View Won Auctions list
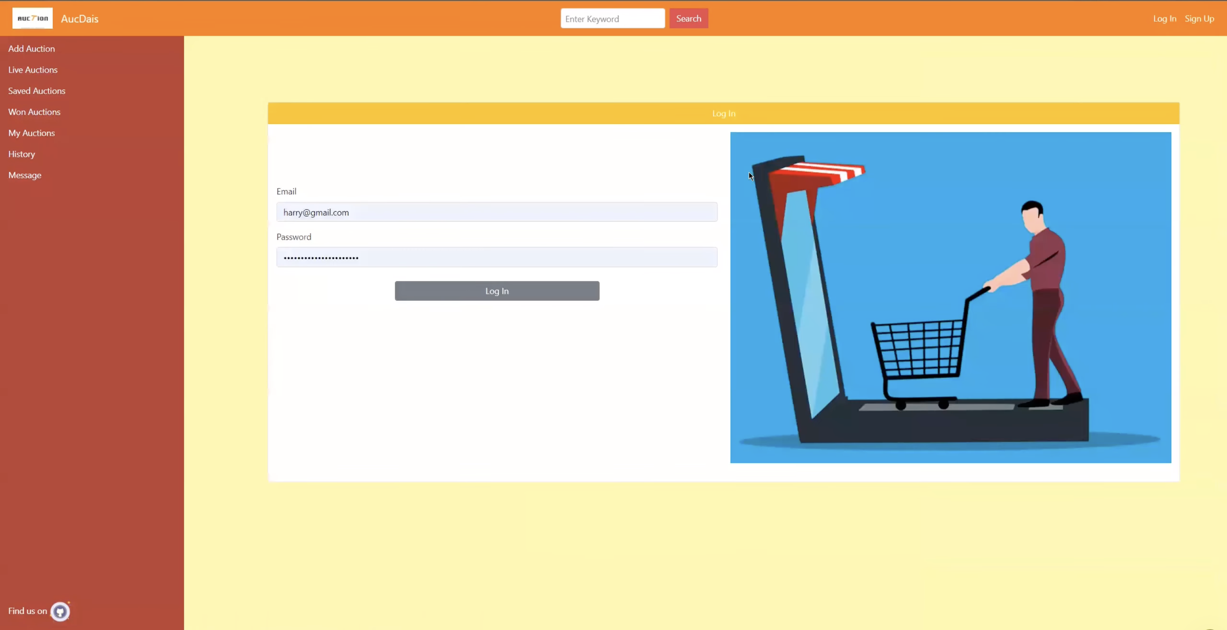 (34, 112)
